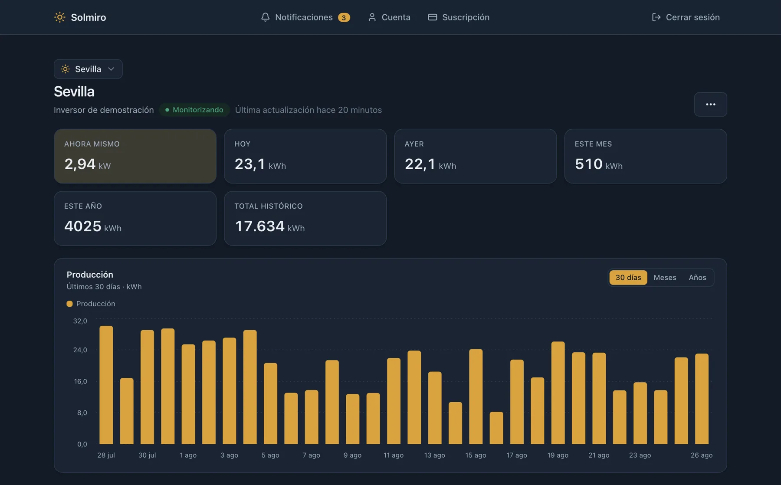The width and height of the screenshot is (781, 485).
Task: Open Notificaciones in the top navigation
Action: [305, 17]
